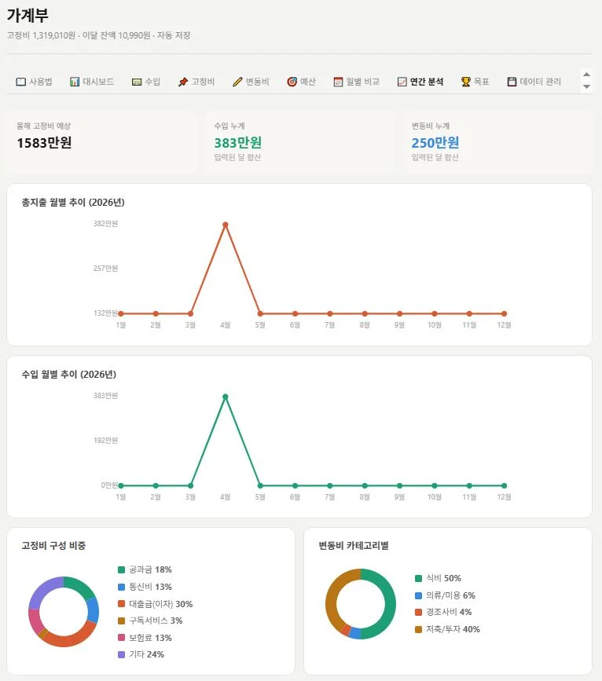Click the calendar icon beside 월별 비교
This screenshot has height=681, width=602.
(x=338, y=82)
